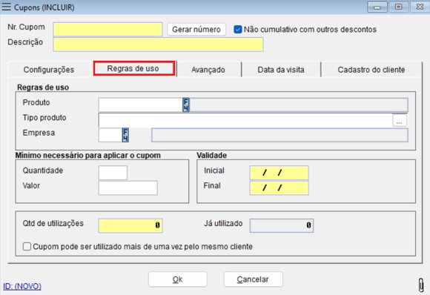Open the ID: (NOVO) link
The width and height of the screenshot is (430, 295).
tap(22, 286)
